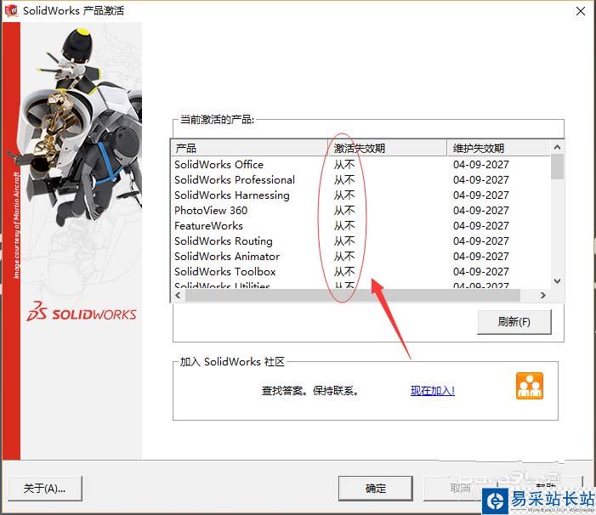Viewport: 596px width, 515px height.
Task: Open the 关于(A)... about button
Action: 45,489
